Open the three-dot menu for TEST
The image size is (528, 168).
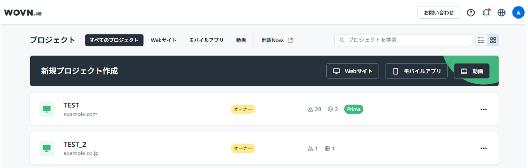[483, 109]
